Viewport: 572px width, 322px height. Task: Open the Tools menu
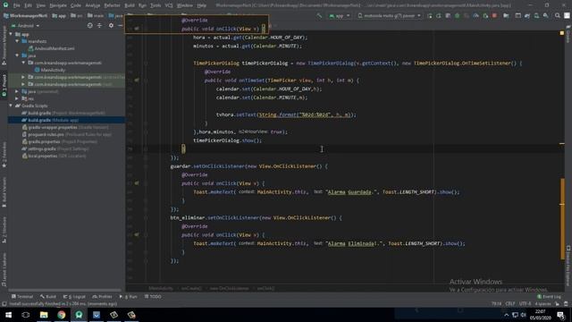click(x=156, y=5)
